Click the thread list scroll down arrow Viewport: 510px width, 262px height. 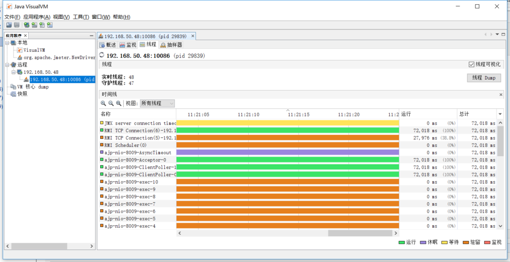coord(500,226)
